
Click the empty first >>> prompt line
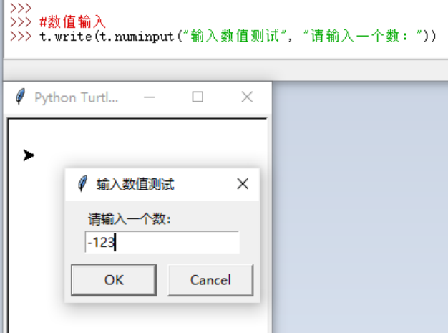pos(21,8)
